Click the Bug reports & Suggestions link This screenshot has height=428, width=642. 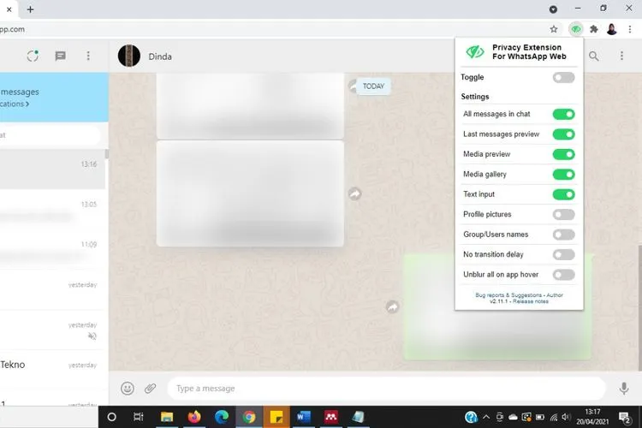pos(508,294)
